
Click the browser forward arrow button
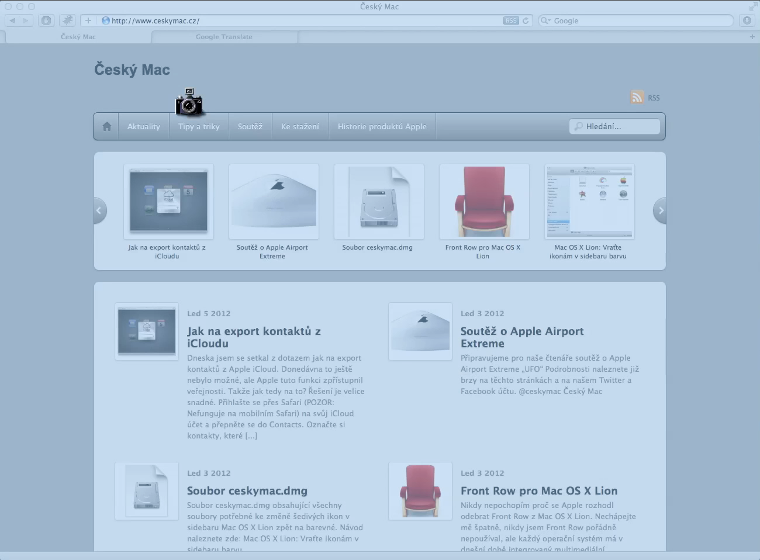tap(26, 20)
